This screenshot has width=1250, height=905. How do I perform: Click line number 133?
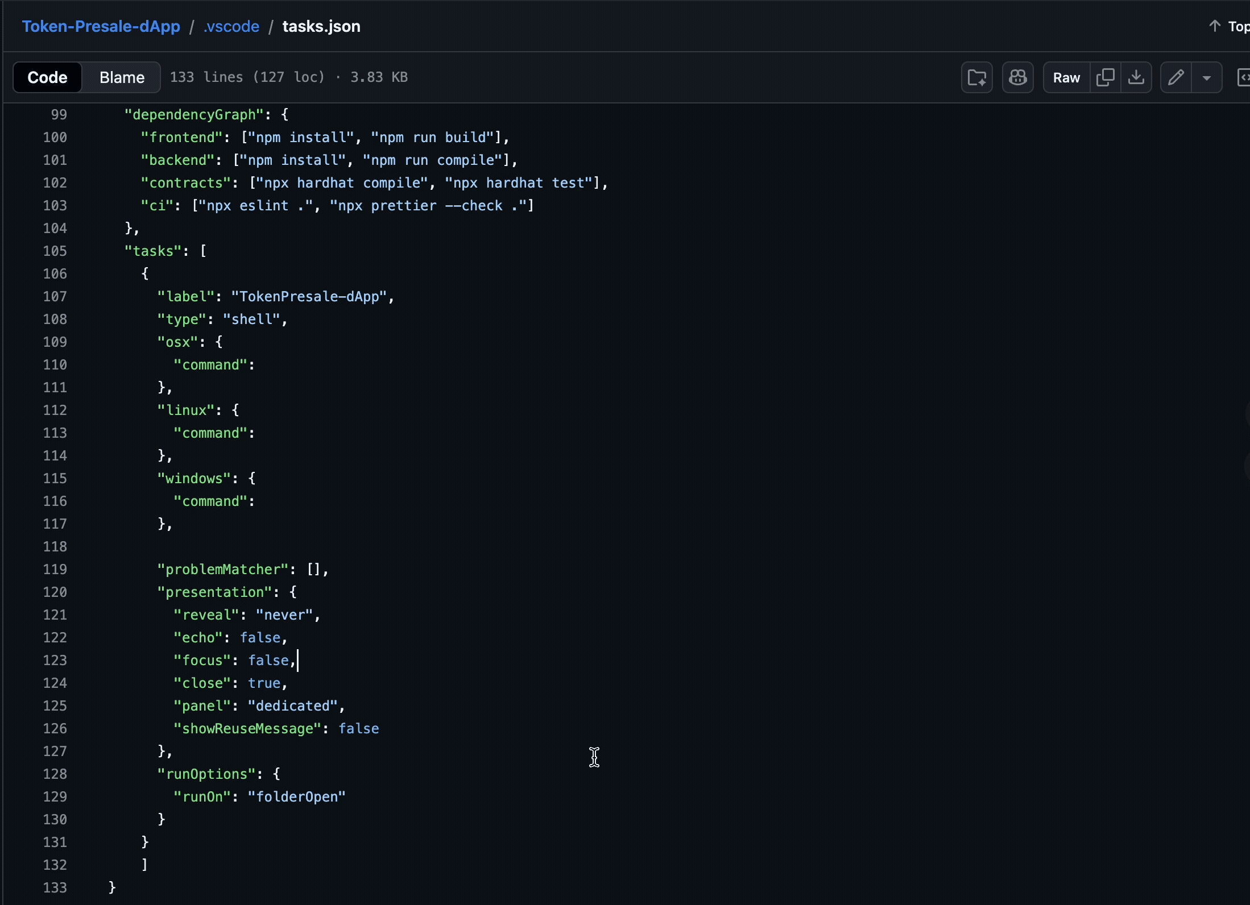coord(55,888)
